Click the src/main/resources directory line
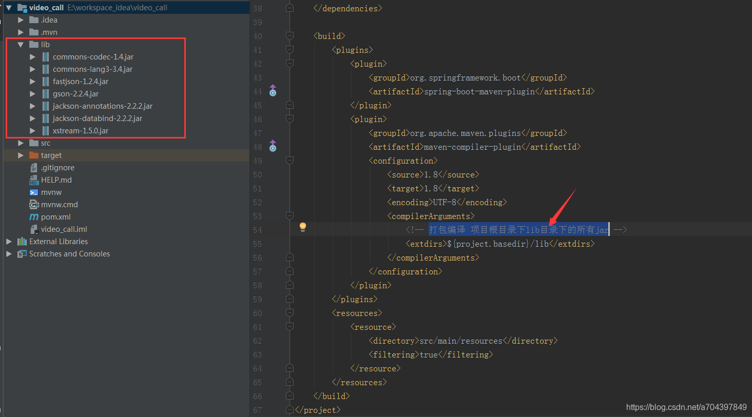Image resolution: width=752 pixels, height=417 pixels. 463,341
